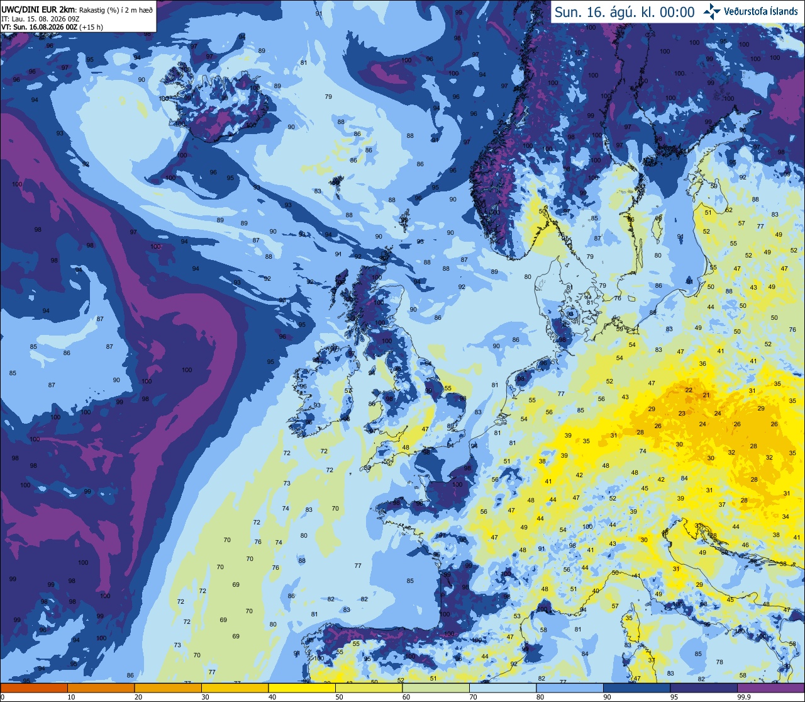
Task: Click the 30–40 amber legend swatch
Action: pos(235,688)
